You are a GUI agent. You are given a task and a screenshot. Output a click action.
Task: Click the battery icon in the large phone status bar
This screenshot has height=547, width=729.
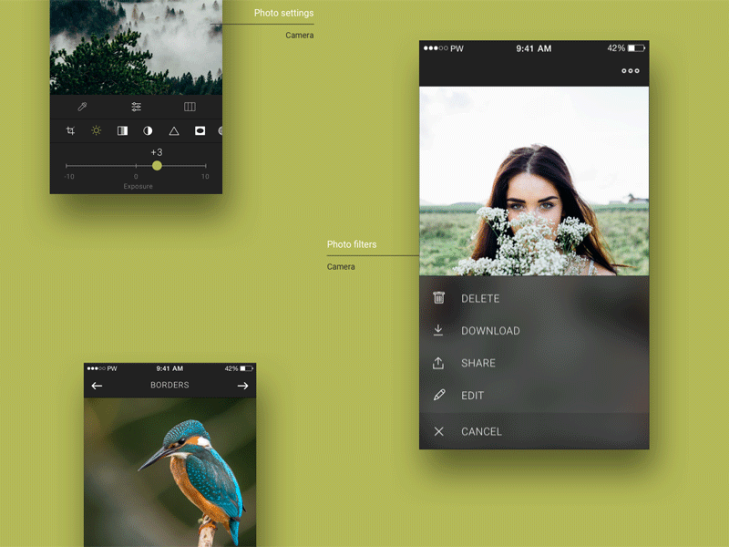pyautogui.click(x=636, y=48)
